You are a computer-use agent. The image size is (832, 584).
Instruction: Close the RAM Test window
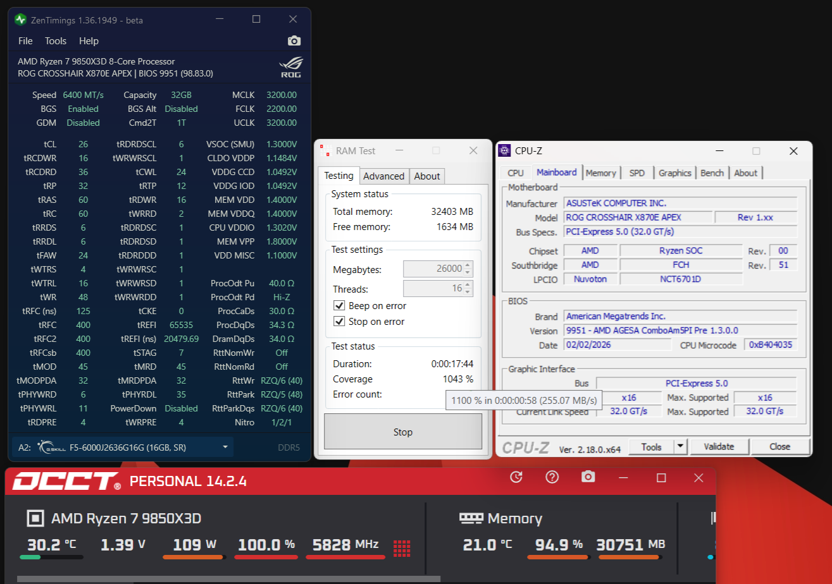click(473, 151)
